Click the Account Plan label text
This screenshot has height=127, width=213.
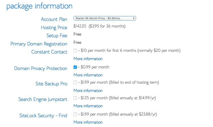tap(54, 20)
